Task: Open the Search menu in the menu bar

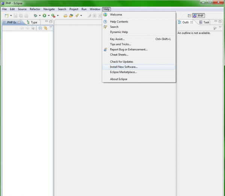Action: click(x=62, y=9)
